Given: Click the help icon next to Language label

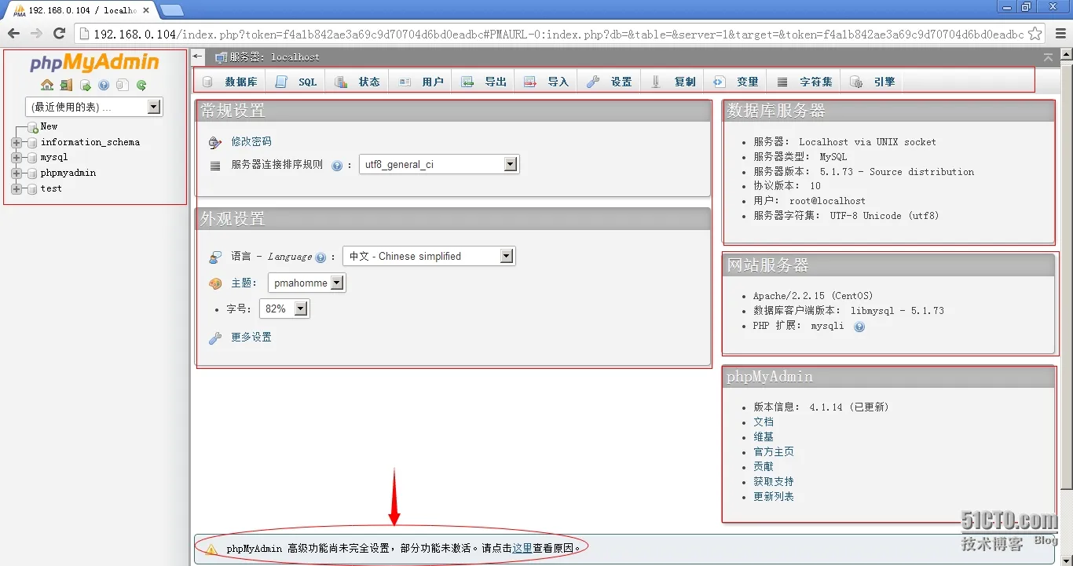Looking at the screenshot, I should click(x=320, y=257).
